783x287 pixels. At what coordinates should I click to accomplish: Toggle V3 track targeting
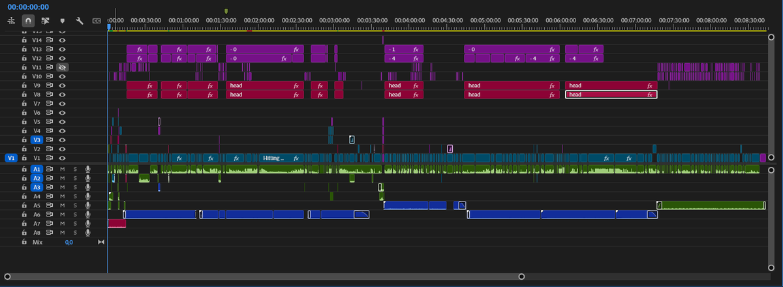pyautogui.click(x=37, y=140)
